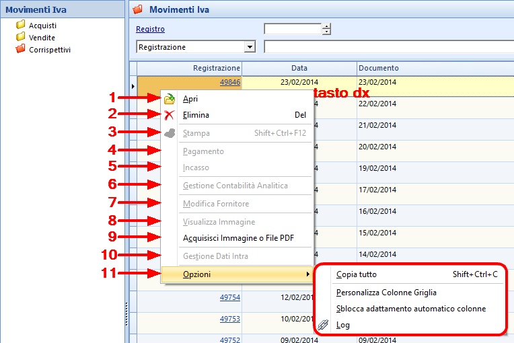Screen dimensions: 514x343
Task: Open registration link 49846
Action: [230, 82]
